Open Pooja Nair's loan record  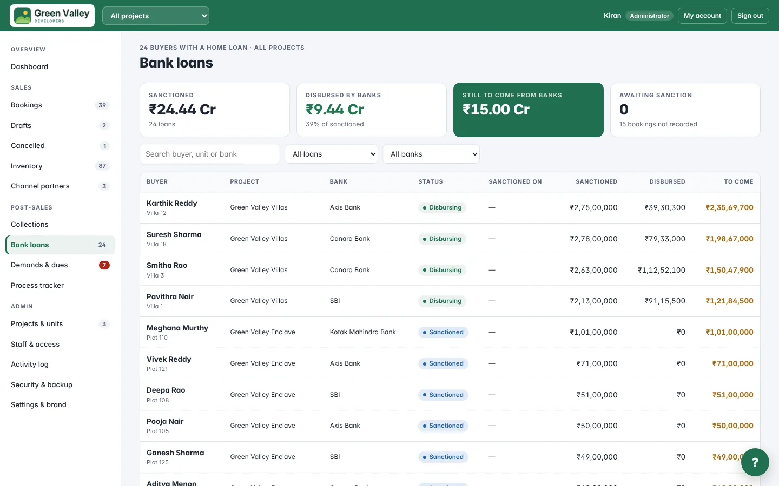[x=450, y=426]
